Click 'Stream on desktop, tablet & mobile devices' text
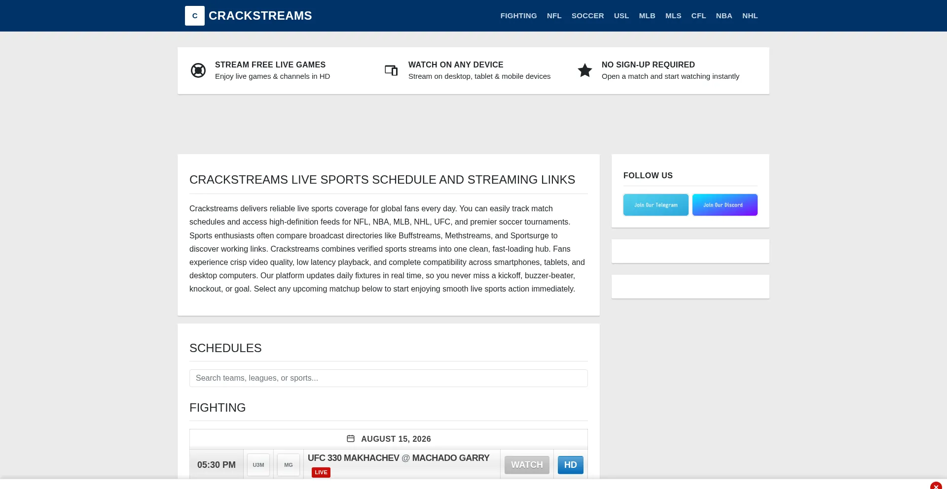Image resolution: width=947 pixels, height=489 pixels. pos(479,76)
